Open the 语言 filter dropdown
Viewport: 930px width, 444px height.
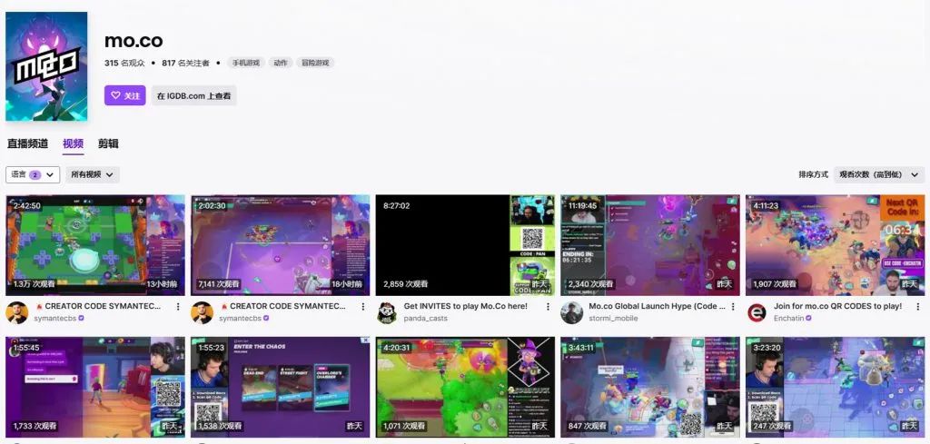[x=33, y=175]
